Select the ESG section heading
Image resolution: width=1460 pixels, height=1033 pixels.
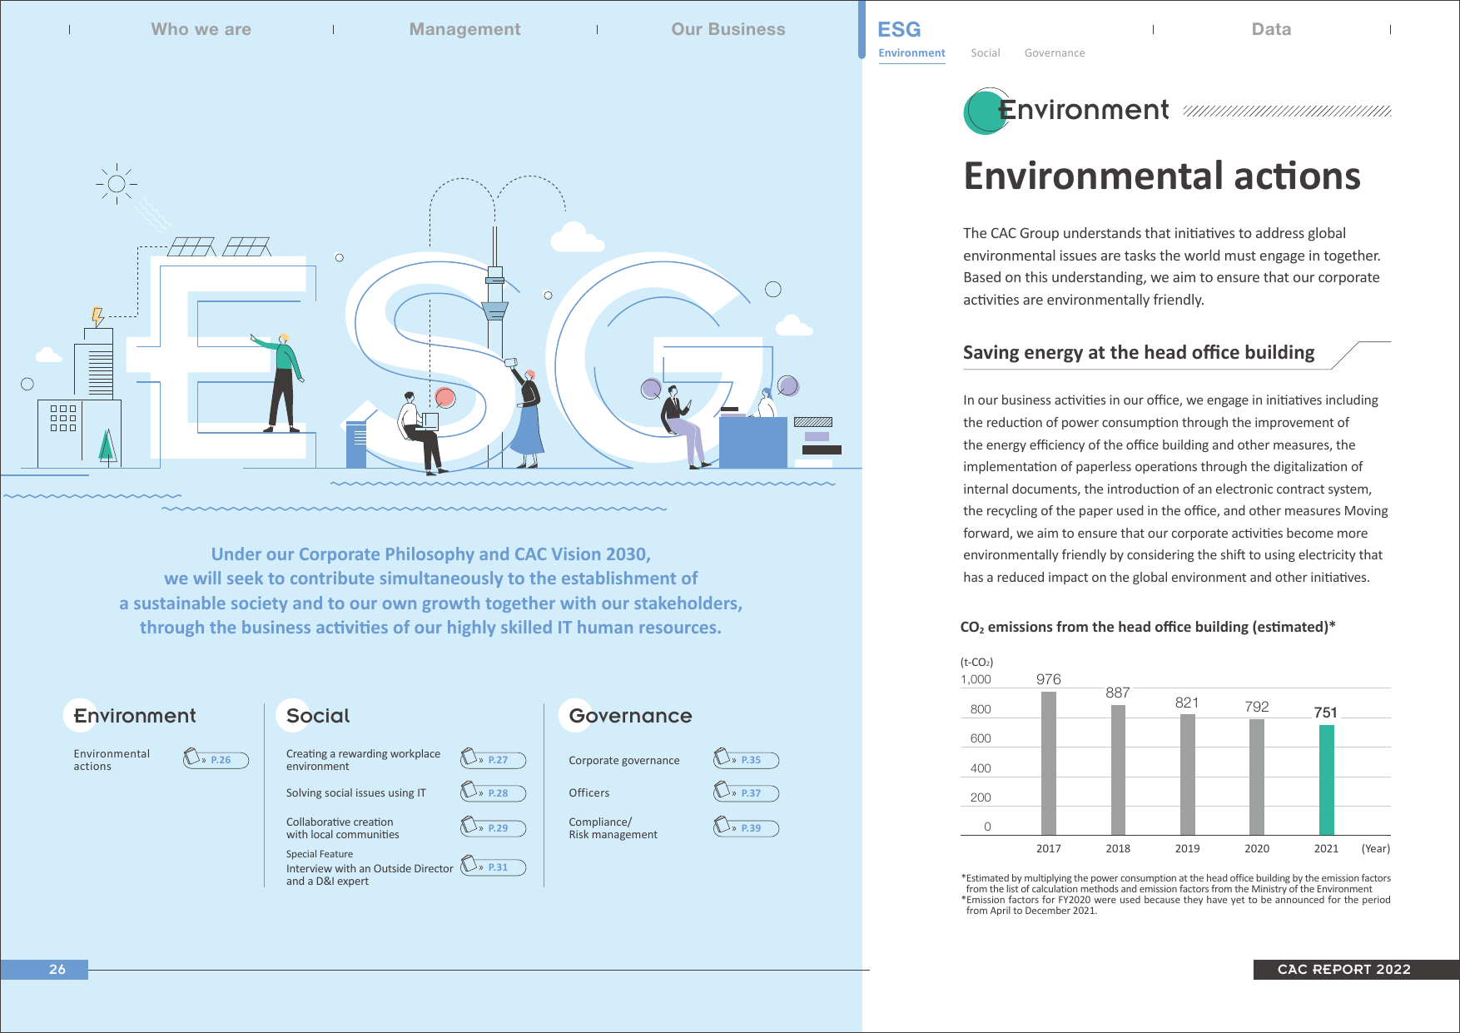click(x=899, y=29)
